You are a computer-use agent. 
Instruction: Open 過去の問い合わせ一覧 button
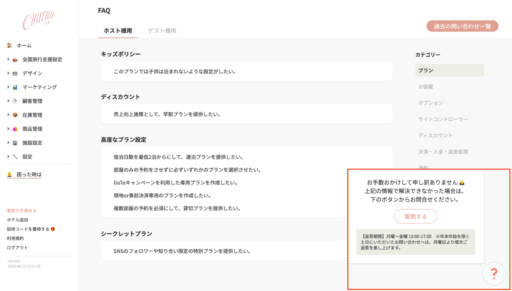coord(462,26)
